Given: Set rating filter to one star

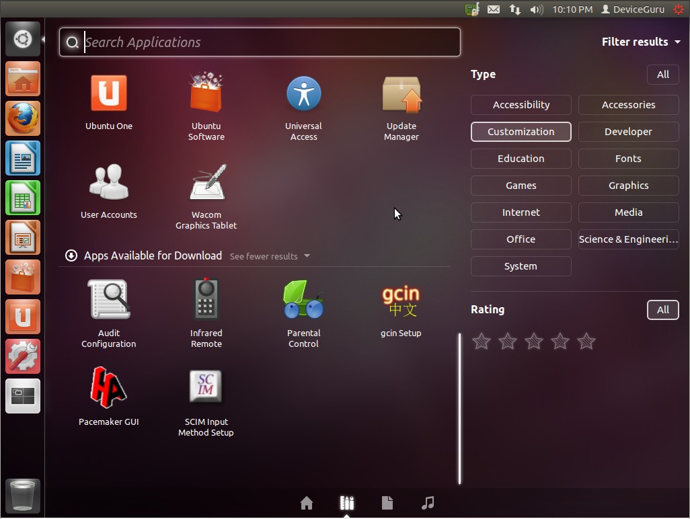Looking at the screenshot, I should point(481,342).
